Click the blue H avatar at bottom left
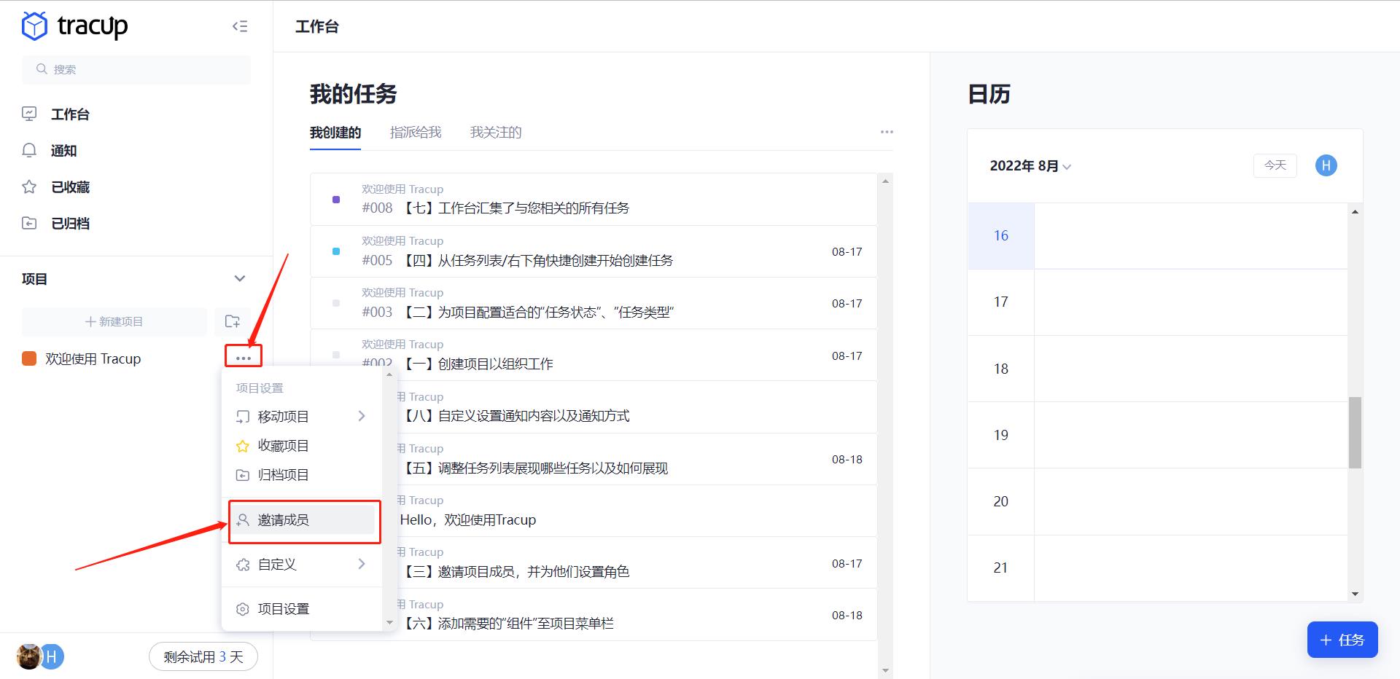 [52, 656]
